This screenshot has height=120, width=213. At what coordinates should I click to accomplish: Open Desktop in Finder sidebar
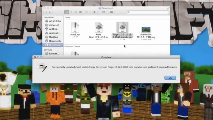pos(53,37)
